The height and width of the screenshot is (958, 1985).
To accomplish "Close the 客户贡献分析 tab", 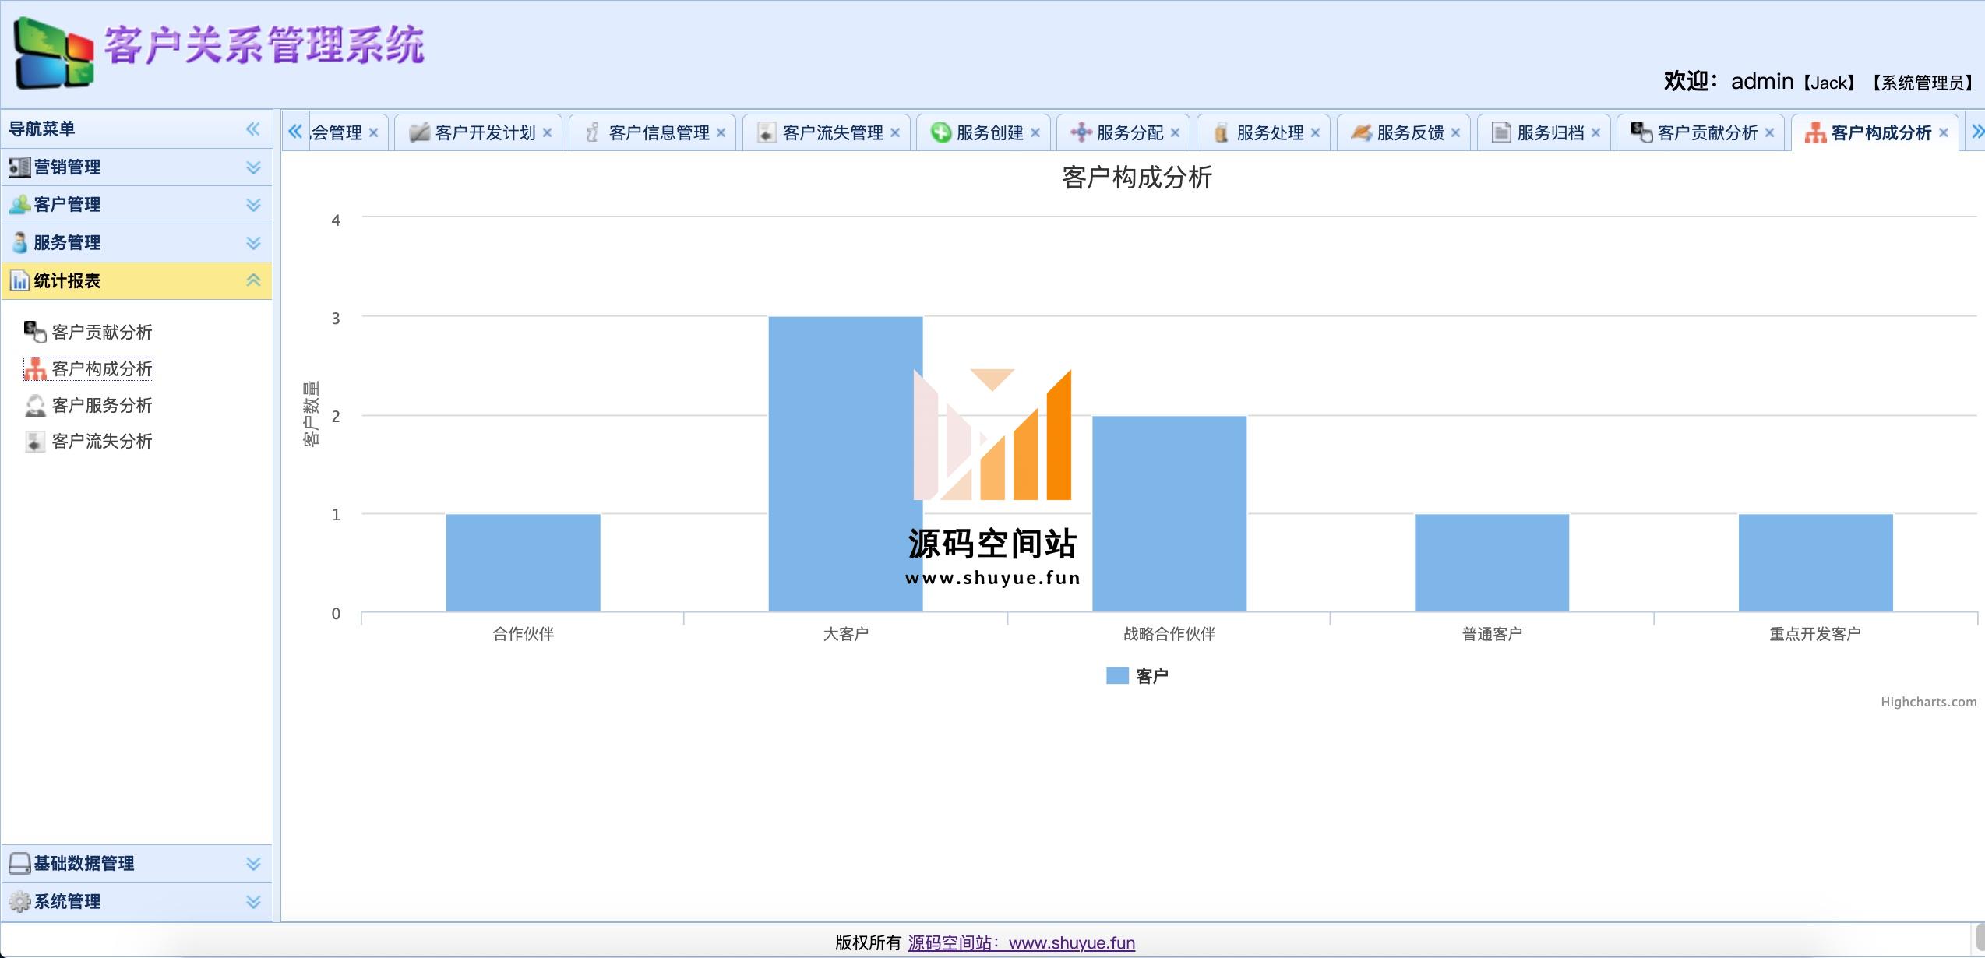I will 1769,133.
